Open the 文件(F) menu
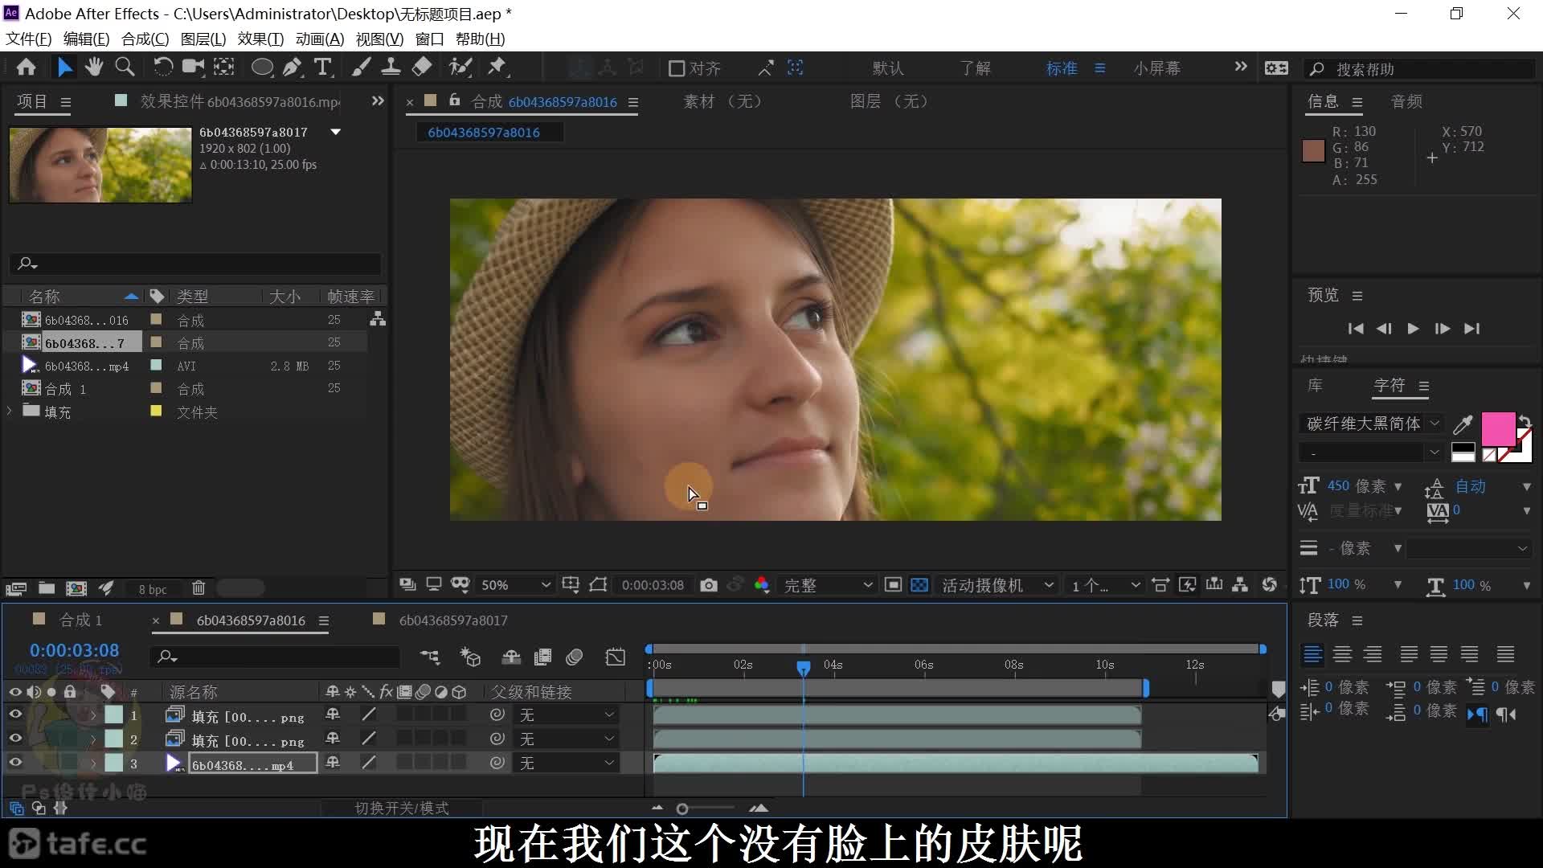 [x=29, y=39]
